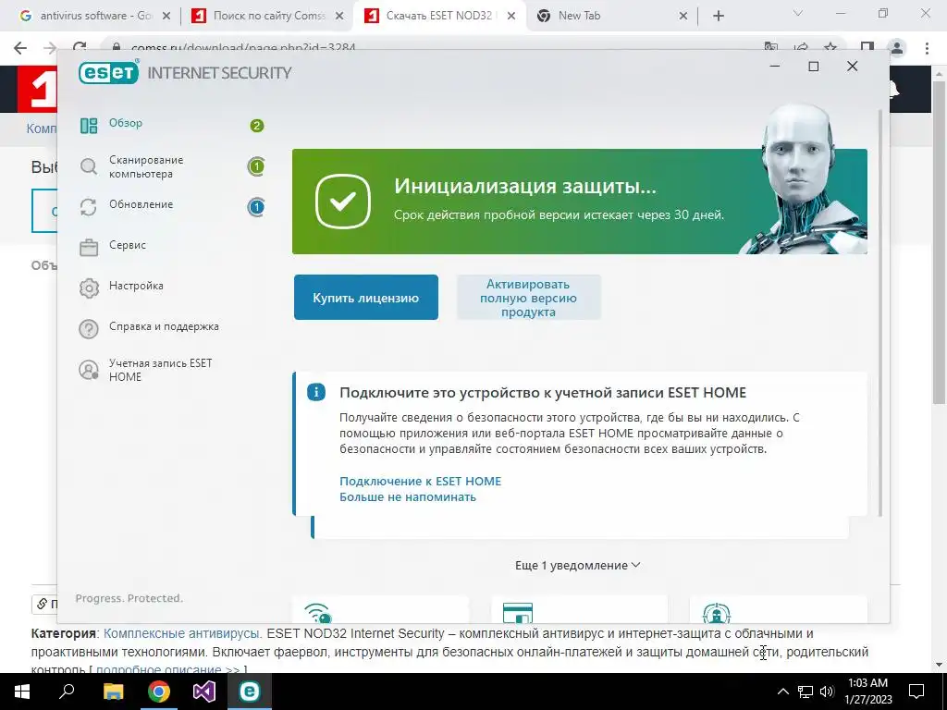Expand Еще 1 уведомление notifications
Screen dimensions: 947x710
577,565
